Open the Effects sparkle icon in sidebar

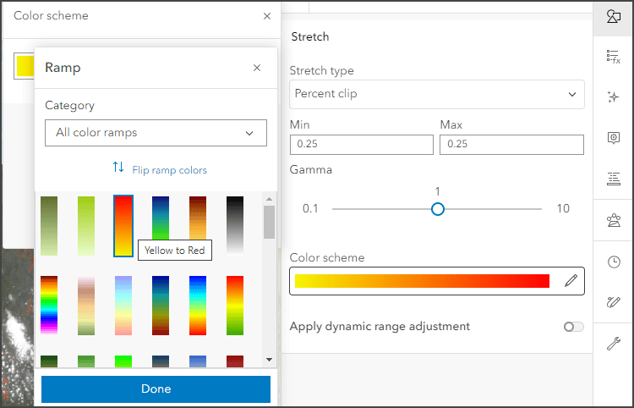(614, 97)
